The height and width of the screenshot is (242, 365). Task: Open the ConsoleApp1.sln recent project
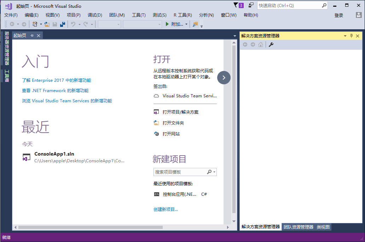click(54, 154)
